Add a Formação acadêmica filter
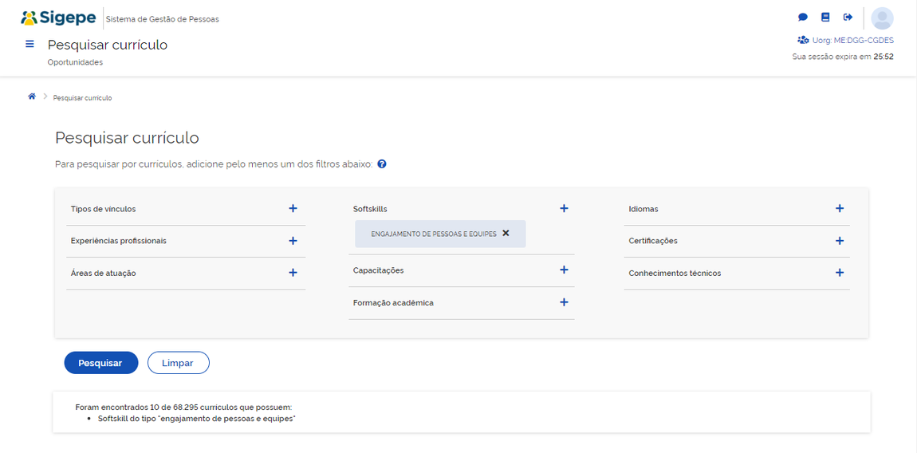The height and width of the screenshot is (453, 917). [x=564, y=302]
